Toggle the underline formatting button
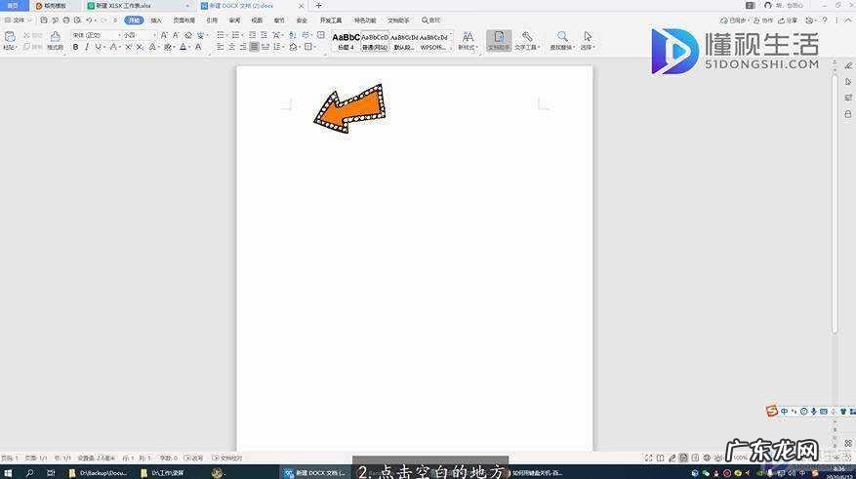 (99, 47)
